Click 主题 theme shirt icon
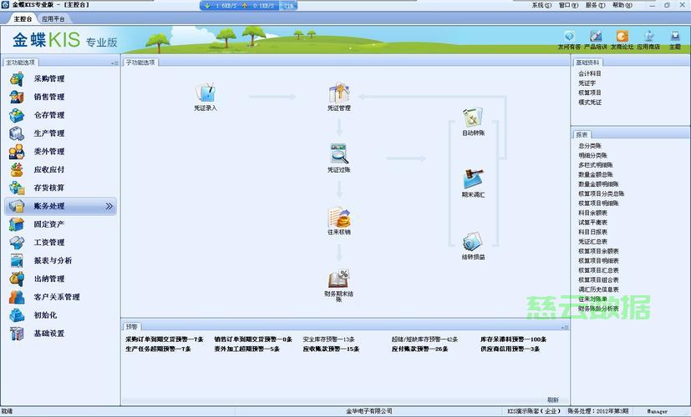The height and width of the screenshot is (417, 691). [x=675, y=37]
